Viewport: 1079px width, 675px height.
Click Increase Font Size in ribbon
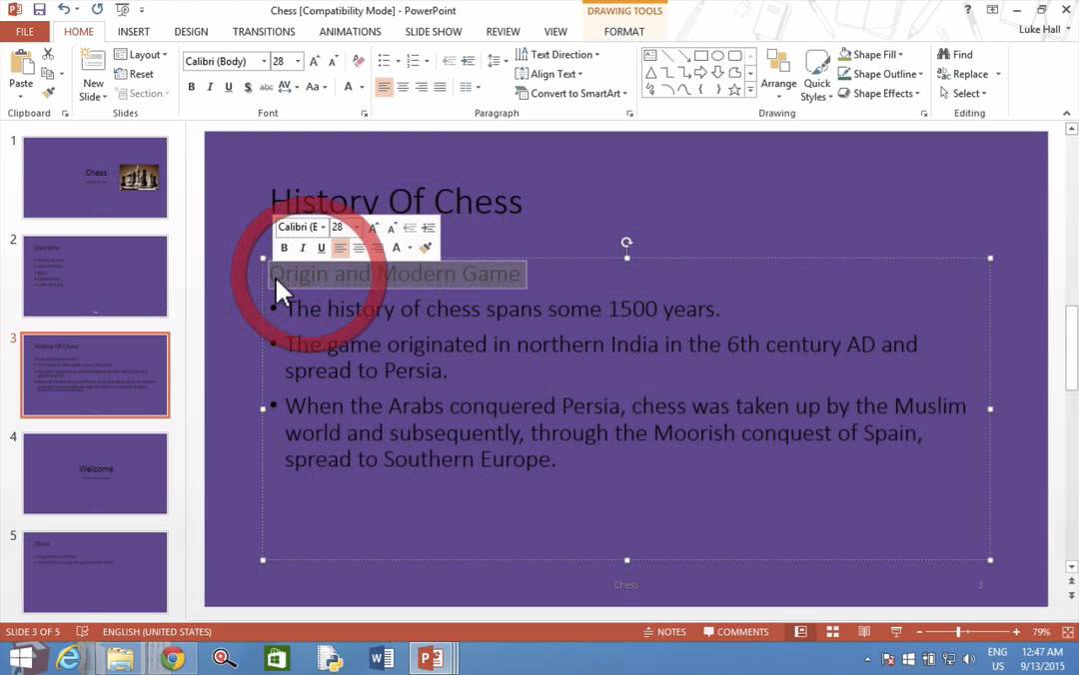click(315, 61)
